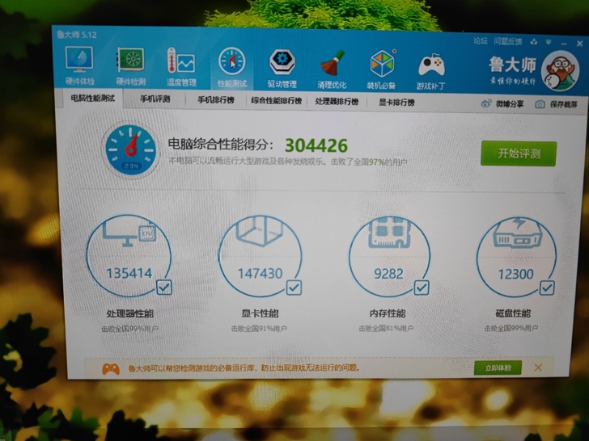Uncheck the 内存性能 checkbox
The image size is (589, 441).
[422, 288]
